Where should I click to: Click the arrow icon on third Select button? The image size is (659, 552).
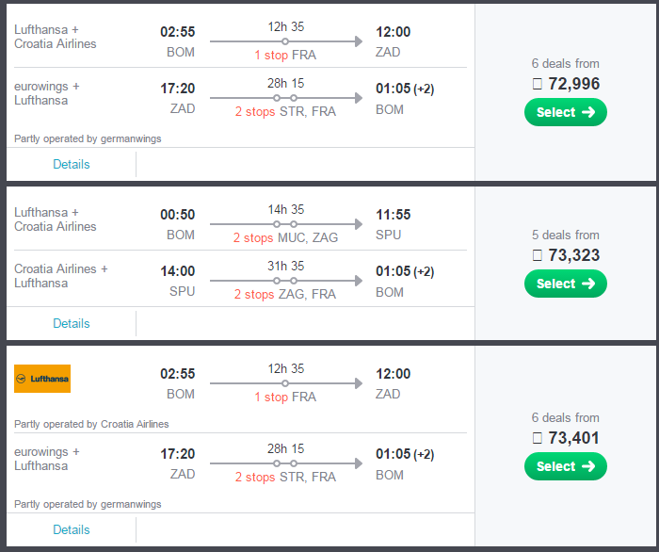click(x=588, y=466)
